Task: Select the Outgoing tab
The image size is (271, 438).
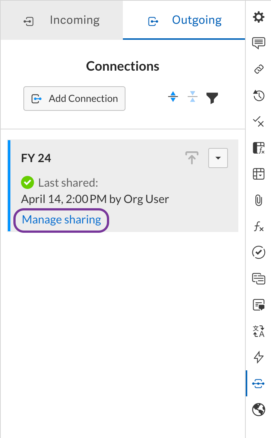Action: pyautogui.click(x=185, y=20)
